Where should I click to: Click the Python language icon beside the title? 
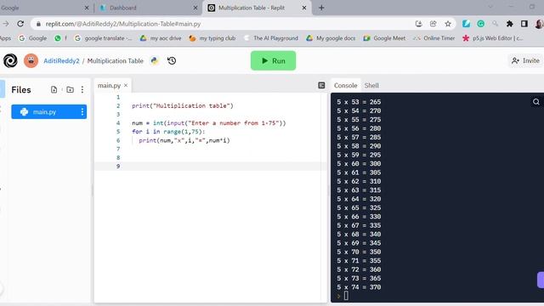point(155,60)
